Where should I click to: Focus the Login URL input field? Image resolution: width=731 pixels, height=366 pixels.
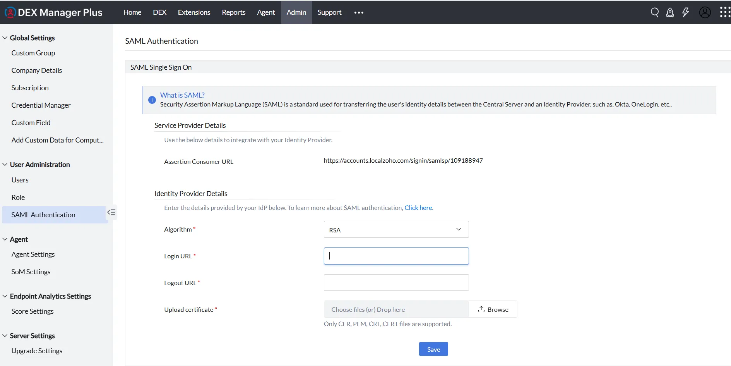coord(396,256)
